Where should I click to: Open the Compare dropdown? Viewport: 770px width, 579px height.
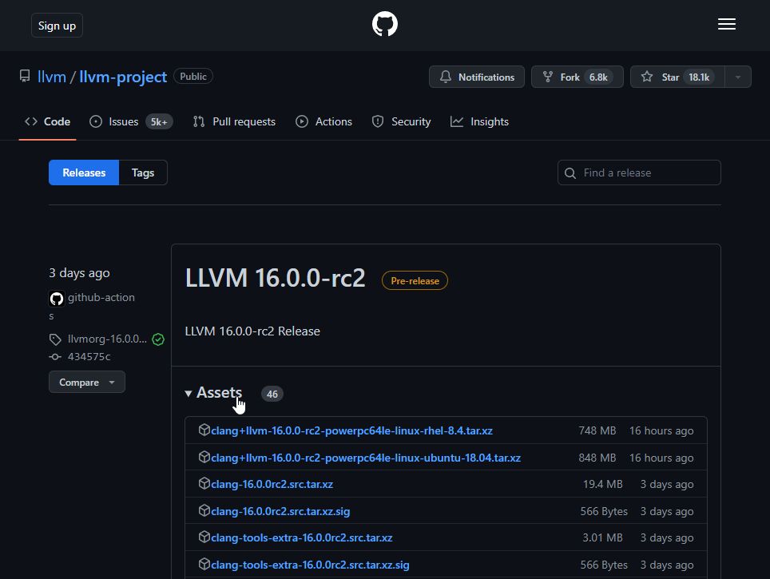click(86, 383)
